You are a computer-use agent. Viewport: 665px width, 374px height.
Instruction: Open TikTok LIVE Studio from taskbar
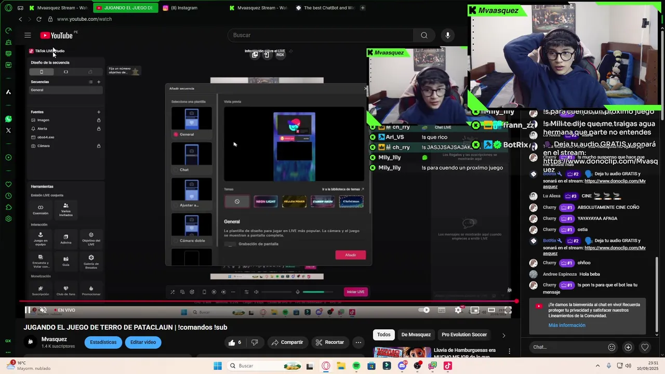click(448, 366)
